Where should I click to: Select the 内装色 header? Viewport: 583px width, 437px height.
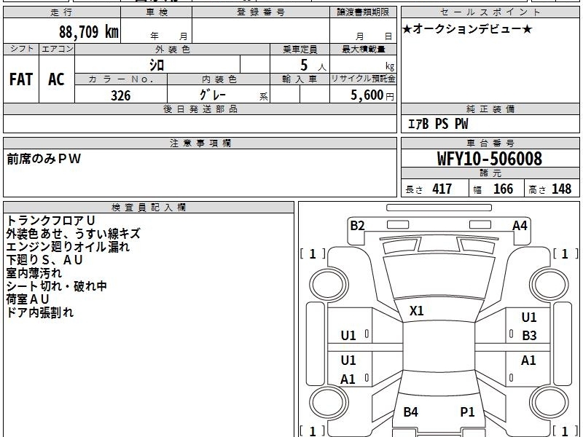219,79
